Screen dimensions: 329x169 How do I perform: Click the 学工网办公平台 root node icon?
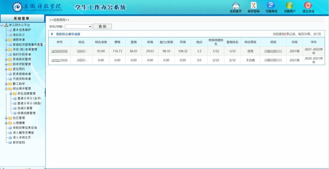pyautogui.click(x=6, y=25)
